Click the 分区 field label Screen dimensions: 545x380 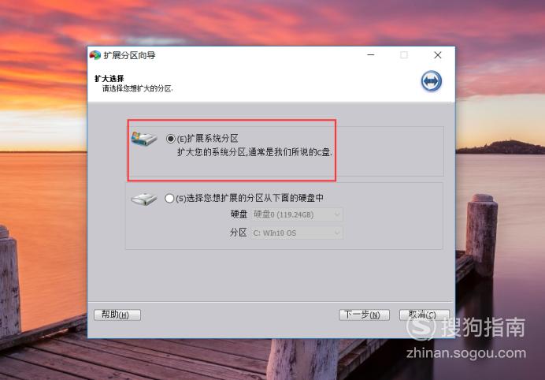click(x=239, y=233)
